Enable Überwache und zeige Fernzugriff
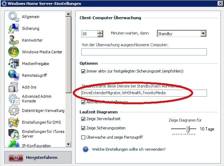224x166 pixels. click(83, 137)
